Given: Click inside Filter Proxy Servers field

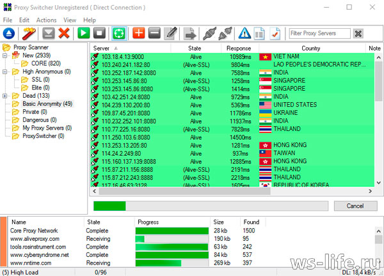Looking at the screenshot, I should (x=319, y=33).
